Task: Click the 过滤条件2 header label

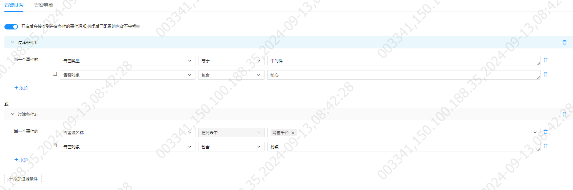Action: coord(28,114)
